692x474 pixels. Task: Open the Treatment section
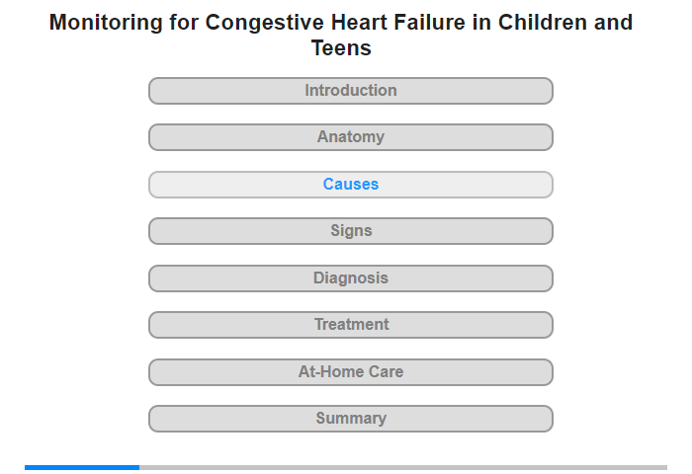click(x=350, y=325)
